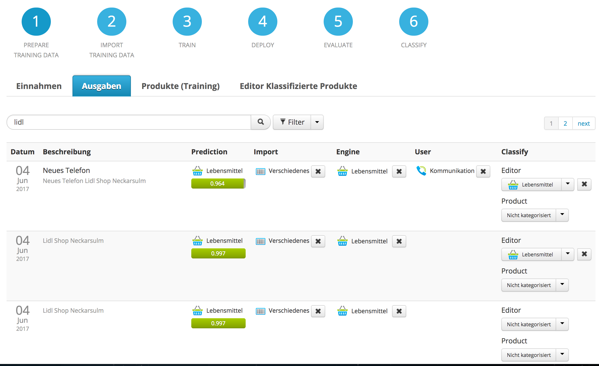
Task: Click page 1 in pagination
Action: pos(551,123)
